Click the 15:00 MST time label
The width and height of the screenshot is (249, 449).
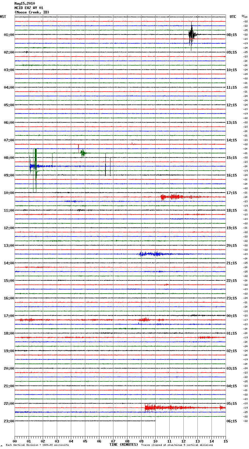[x=9, y=281]
